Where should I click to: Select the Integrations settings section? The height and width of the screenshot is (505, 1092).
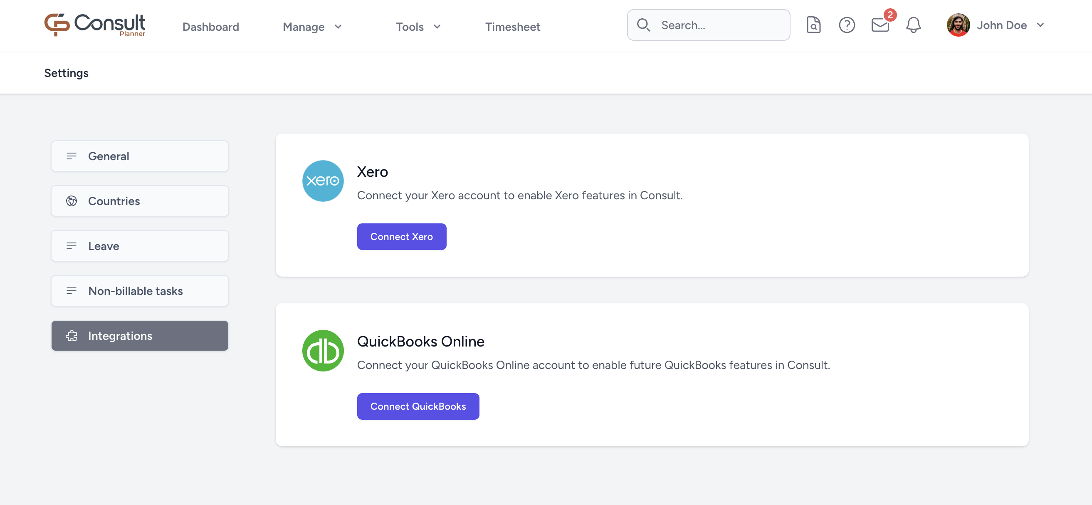(140, 336)
